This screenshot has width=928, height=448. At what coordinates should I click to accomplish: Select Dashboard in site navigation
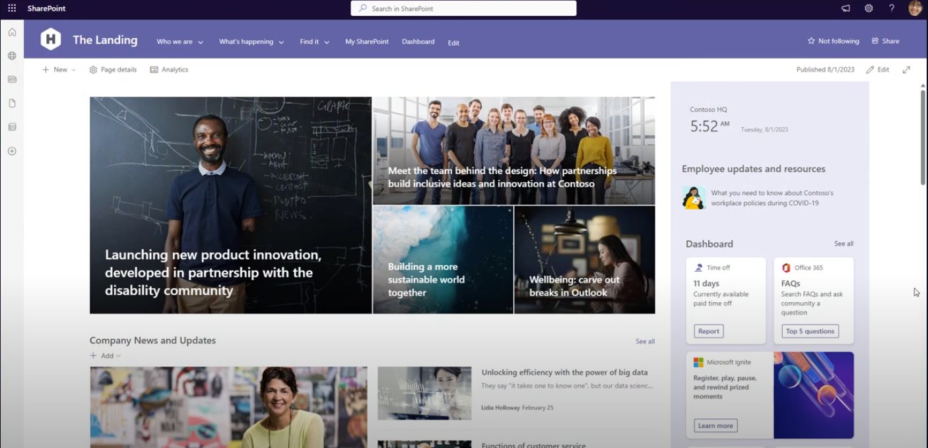tap(418, 42)
